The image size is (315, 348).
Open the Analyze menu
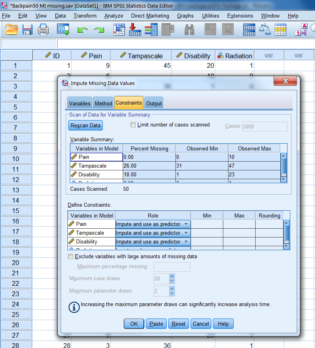[x=114, y=16]
